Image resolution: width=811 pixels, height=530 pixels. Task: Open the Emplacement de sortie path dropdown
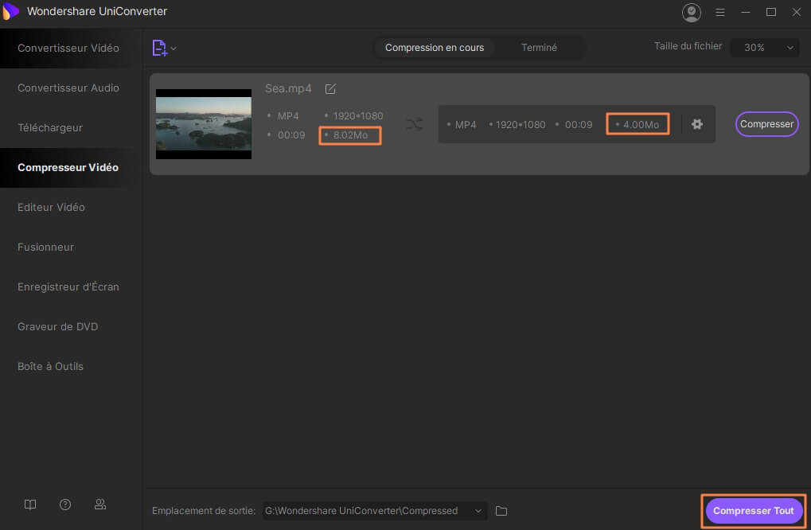(478, 511)
